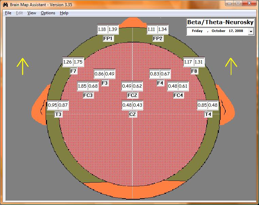Select the CZ electrode label
Screen dimensions: 259x205
point(133,115)
